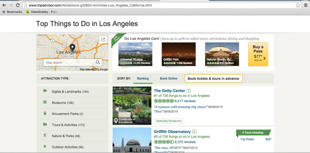Click the 2 Tours Including green banner
This screenshot has width=310, height=153.
(x=253, y=133)
